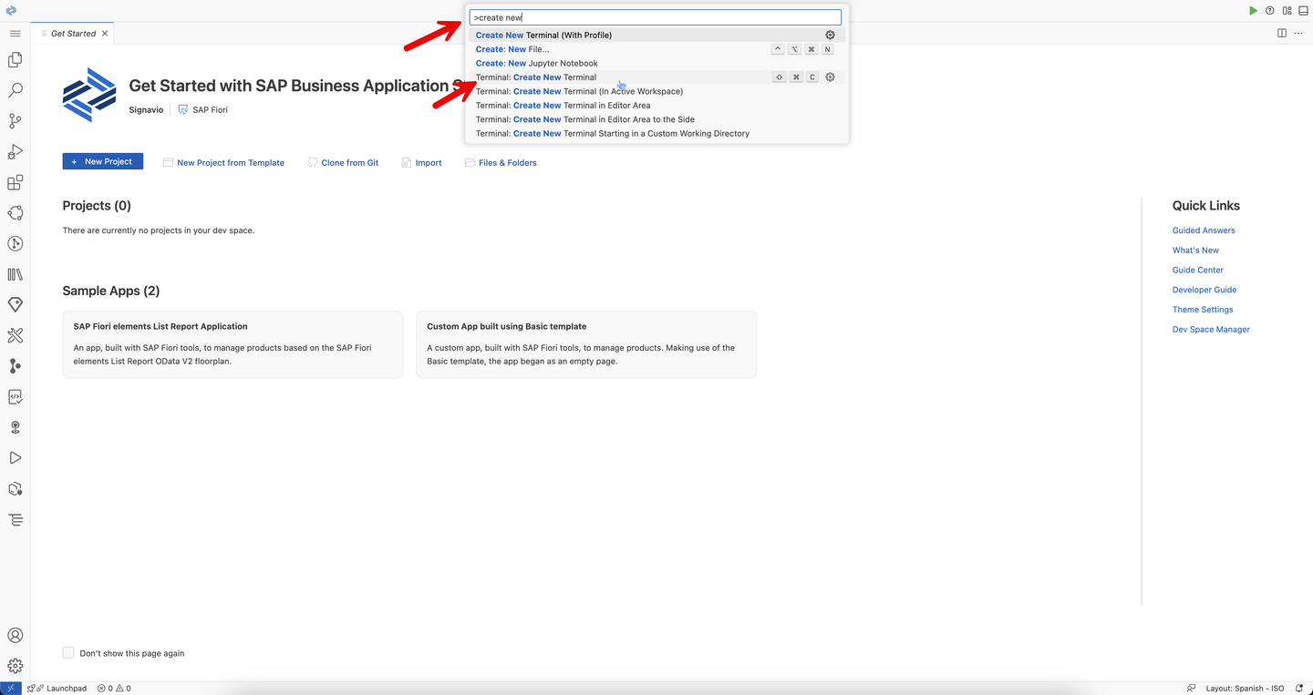Open the What's New quick link
This screenshot has height=695, width=1313.
1195,250
